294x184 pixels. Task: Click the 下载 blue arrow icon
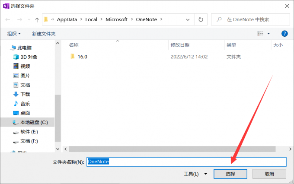16,94
